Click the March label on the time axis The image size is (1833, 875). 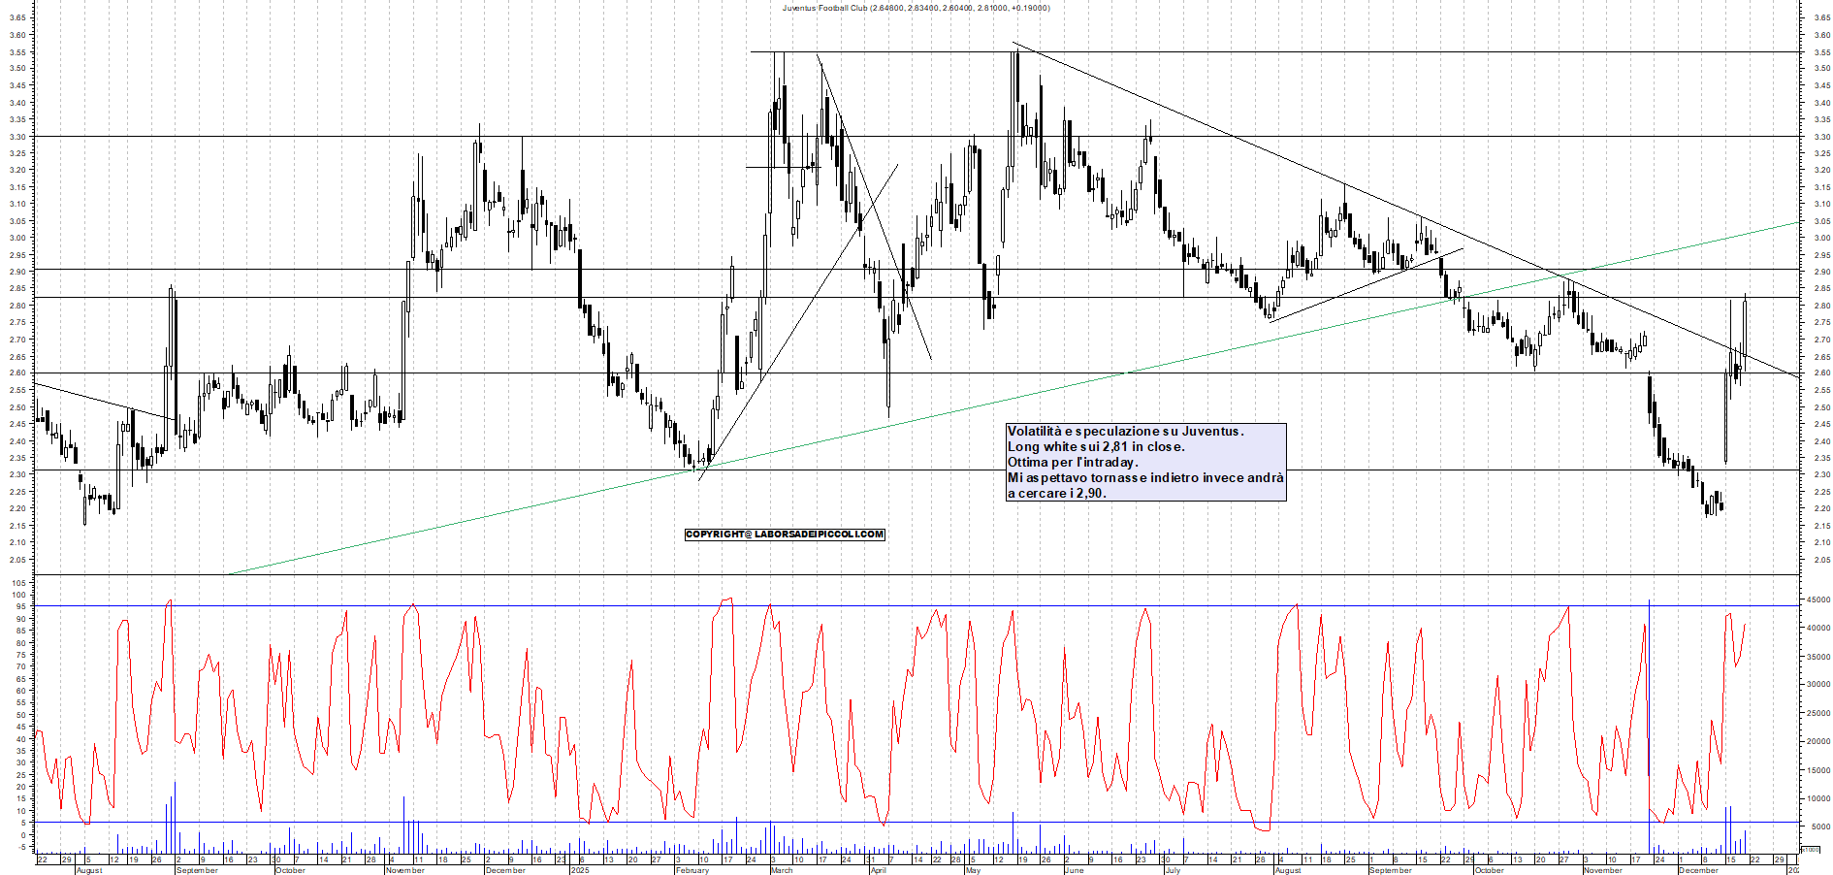(781, 870)
